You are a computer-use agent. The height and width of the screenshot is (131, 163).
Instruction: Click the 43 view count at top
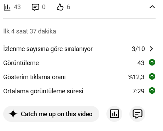point(17,7)
